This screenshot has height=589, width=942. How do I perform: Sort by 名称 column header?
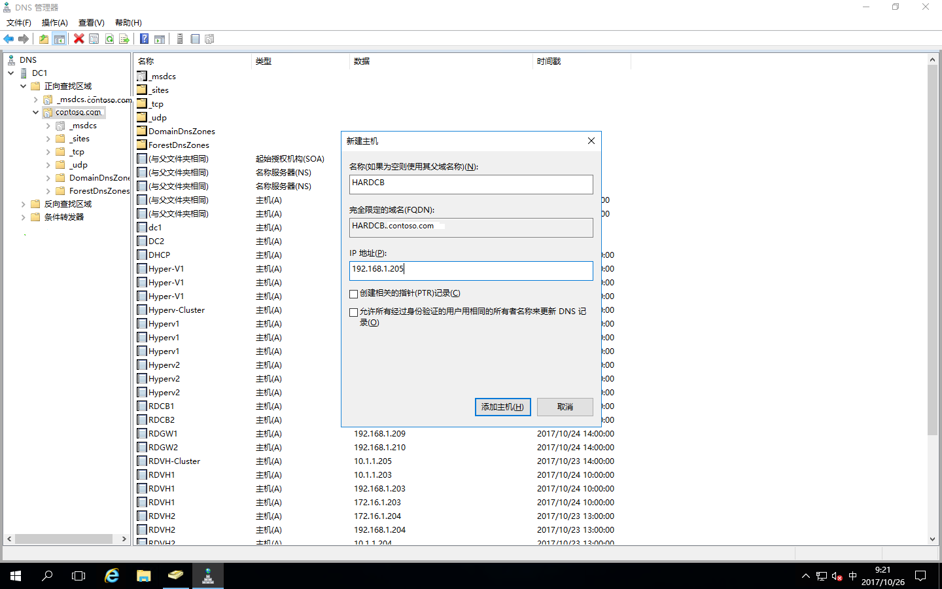coord(193,62)
